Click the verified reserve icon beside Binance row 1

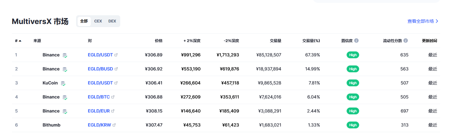65,55
